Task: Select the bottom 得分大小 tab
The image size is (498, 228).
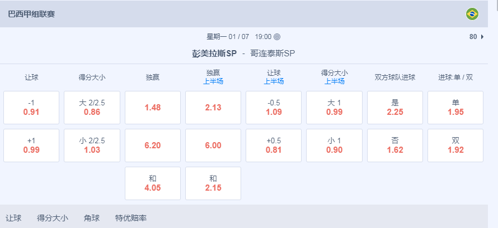Action: tap(53, 218)
